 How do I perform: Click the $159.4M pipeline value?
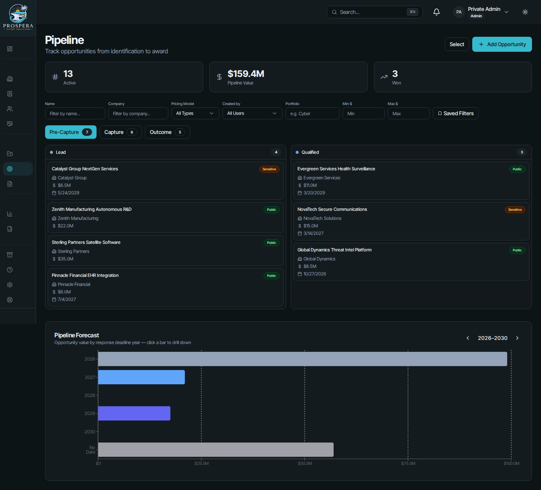(246, 74)
